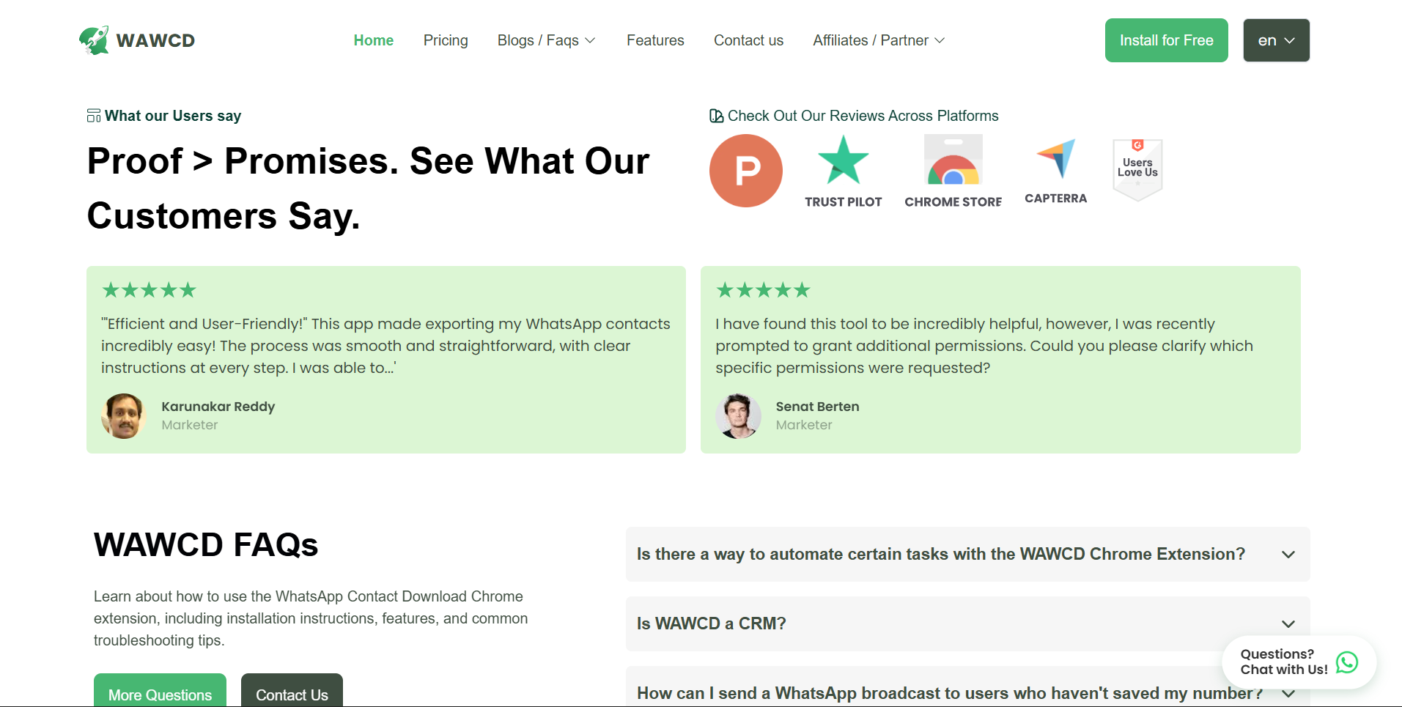Open the Chrome Store review icon
The image size is (1402, 707).
click(953, 160)
